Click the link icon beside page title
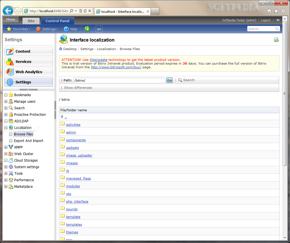 click(276, 40)
